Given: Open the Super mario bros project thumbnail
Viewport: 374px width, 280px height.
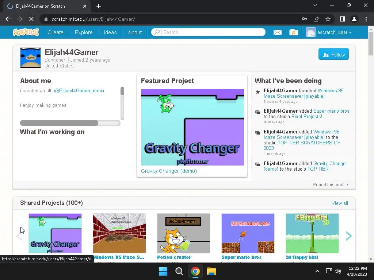Looking at the screenshot, I should coord(248,233).
